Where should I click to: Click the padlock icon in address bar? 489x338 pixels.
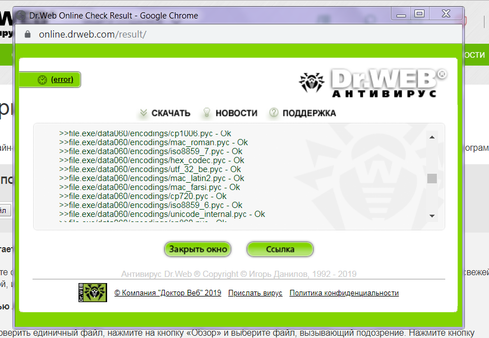click(x=27, y=34)
